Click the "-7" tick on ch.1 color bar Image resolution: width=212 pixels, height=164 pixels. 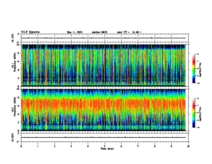click(198, 61)
